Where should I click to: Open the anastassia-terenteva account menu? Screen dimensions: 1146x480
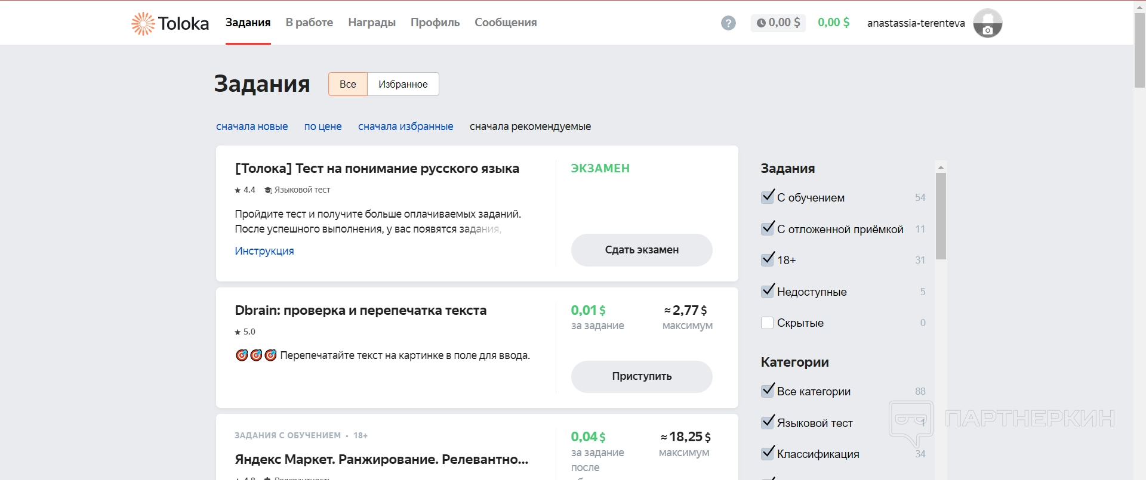[916, 23]
